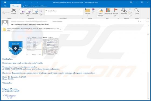The image size is (151, 101).
Task: Redo using the quick access toolbar
Action: tap(18, 2)
